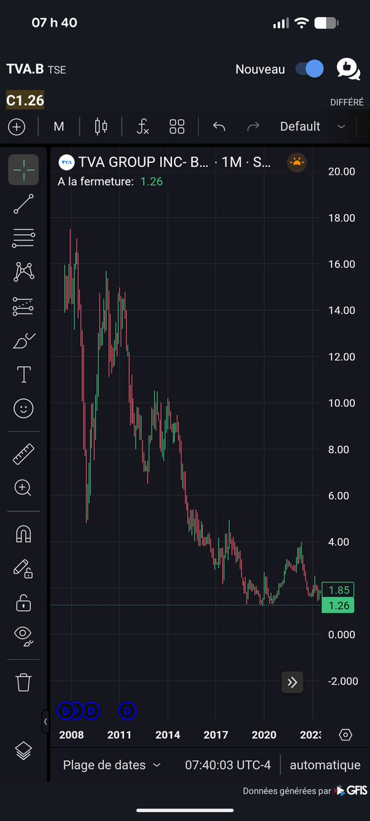Viewport: 370px width, 821px height.
Task: Select the brush drawing tool
Action: [x=23, y=341]
